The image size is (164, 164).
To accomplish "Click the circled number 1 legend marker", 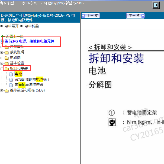I will [112, 113].
